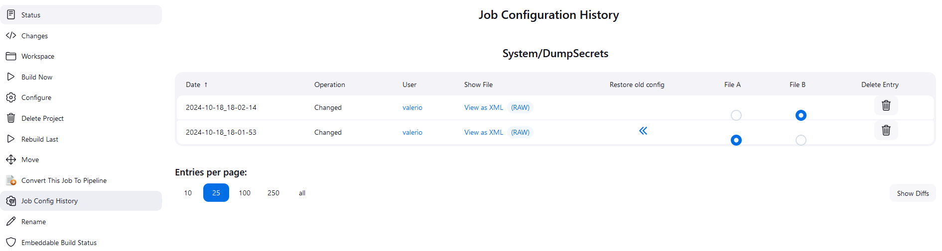Open Rename in the sidebar
Viewport: 942px width, 251px height.
[81, 222]
